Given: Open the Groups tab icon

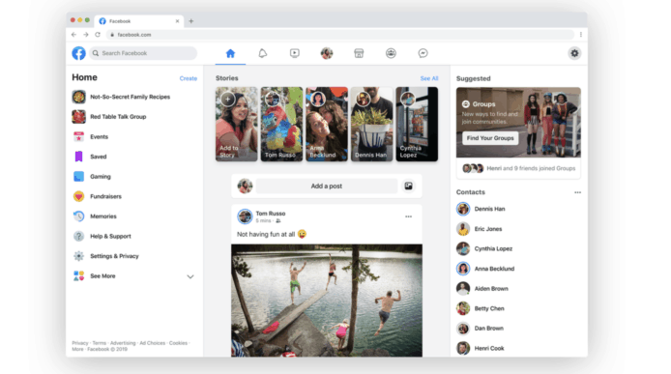Looking at the screenshot, I should point(391,53).
